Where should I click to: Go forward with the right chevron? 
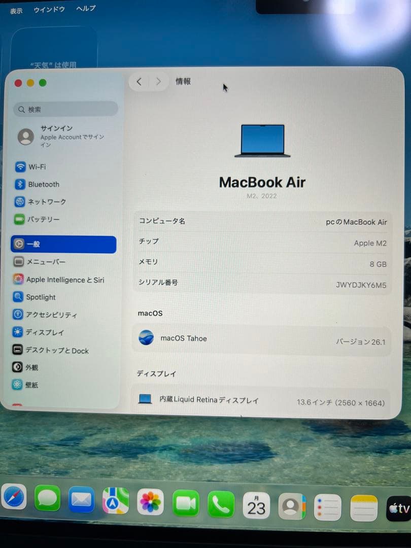pos(158,82)
